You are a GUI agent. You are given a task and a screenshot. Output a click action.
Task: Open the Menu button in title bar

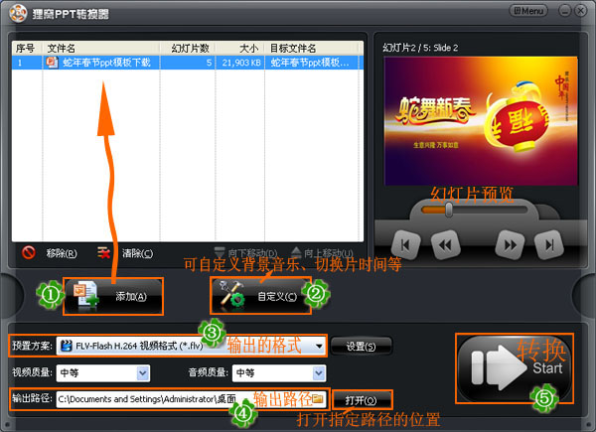(x=528, y=11)
